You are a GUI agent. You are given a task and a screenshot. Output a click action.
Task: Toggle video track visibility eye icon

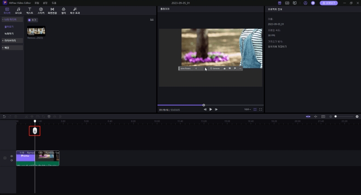pyautogui.click(x=11, y=156)
